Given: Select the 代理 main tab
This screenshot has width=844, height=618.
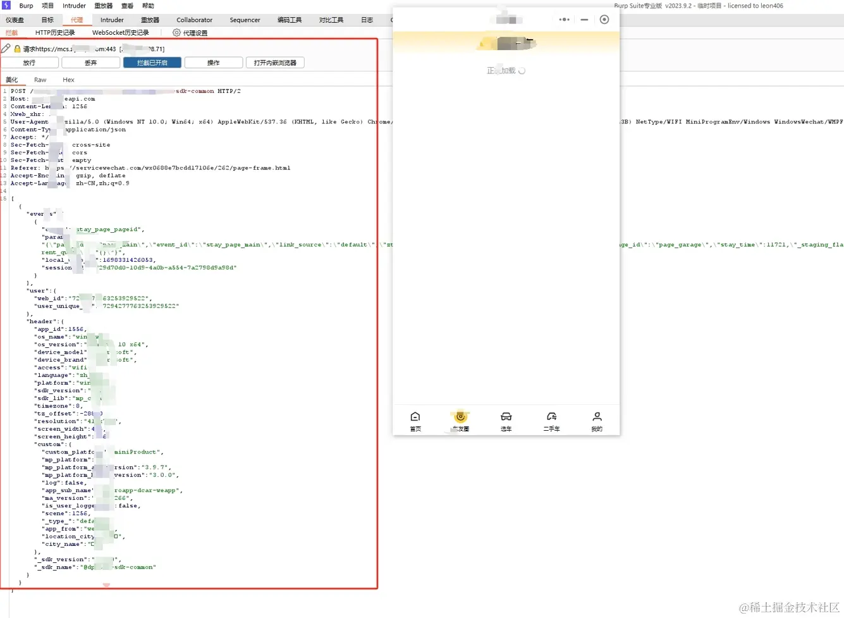Looking at the screenshot, I should 76,20.
